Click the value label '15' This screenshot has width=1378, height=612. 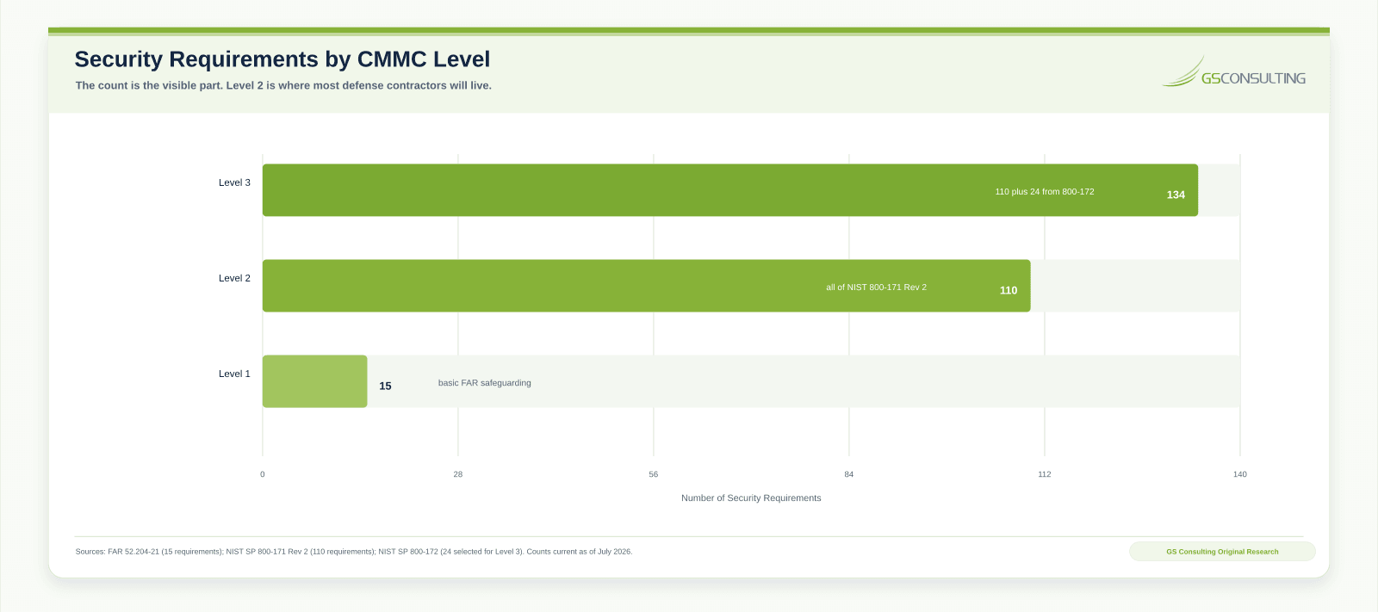pyautogui.click(x=385, y=386)
